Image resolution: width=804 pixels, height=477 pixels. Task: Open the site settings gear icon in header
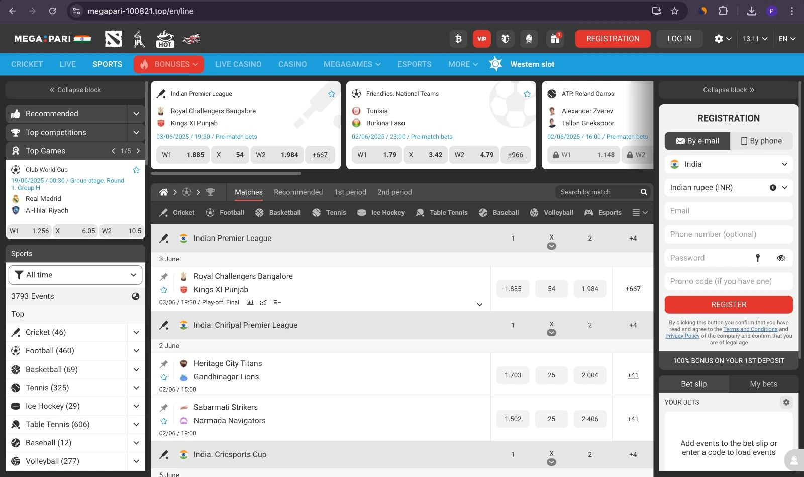[719, 39]
